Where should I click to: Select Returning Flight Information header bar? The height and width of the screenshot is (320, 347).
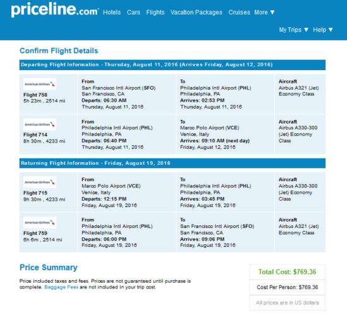(172, 163)
